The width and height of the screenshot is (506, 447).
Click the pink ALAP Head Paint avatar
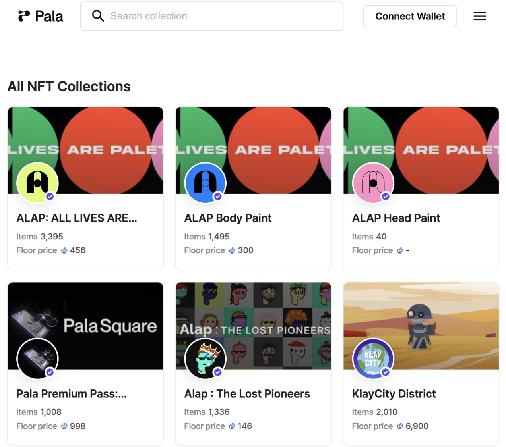point(373,183)
